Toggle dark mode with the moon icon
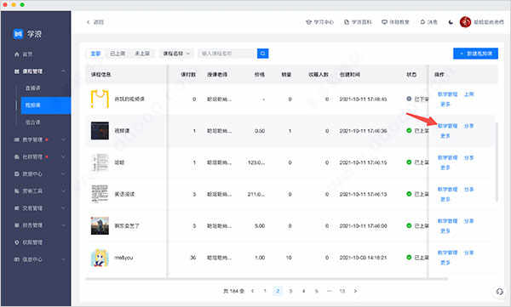Viewport: 511px width, 307px height. pos(451,22)
